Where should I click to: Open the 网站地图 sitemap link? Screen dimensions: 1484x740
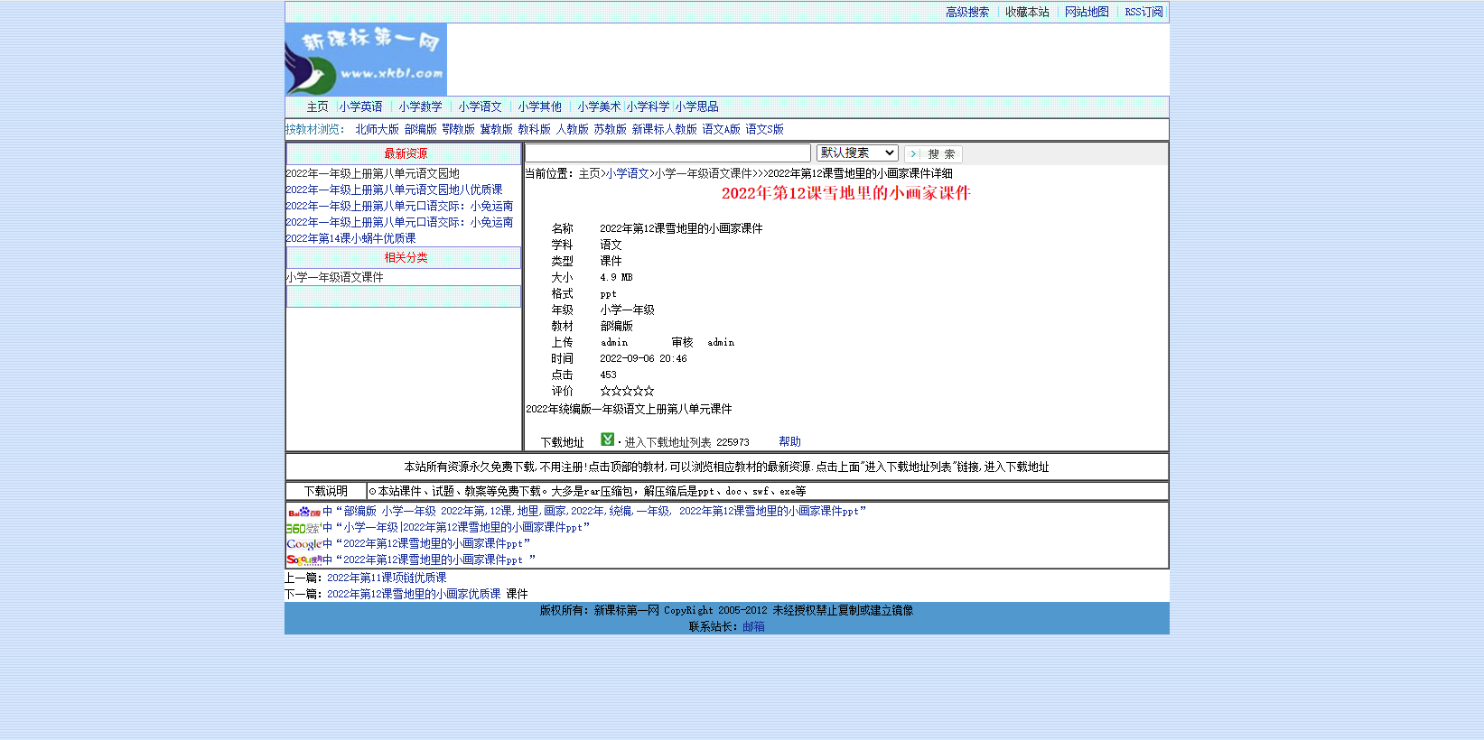point(1087,12)
